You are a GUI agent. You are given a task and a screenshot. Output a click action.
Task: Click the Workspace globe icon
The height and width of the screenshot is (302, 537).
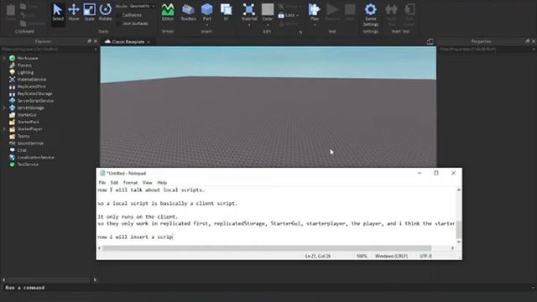click(x=13, y=58)
